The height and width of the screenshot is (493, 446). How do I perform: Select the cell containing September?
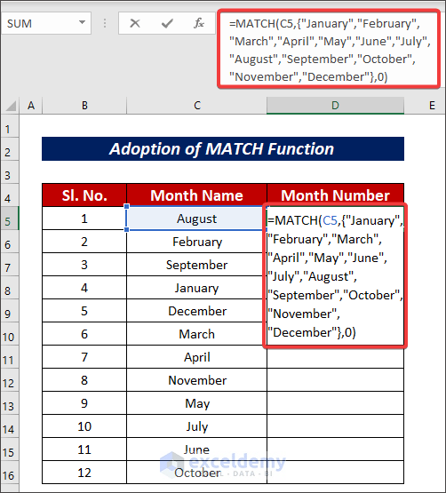(x=197, y=265)
